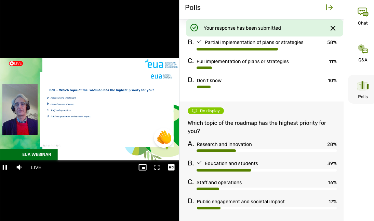
Task: Click the LIVE label in player controls
Action: point(36,167)
